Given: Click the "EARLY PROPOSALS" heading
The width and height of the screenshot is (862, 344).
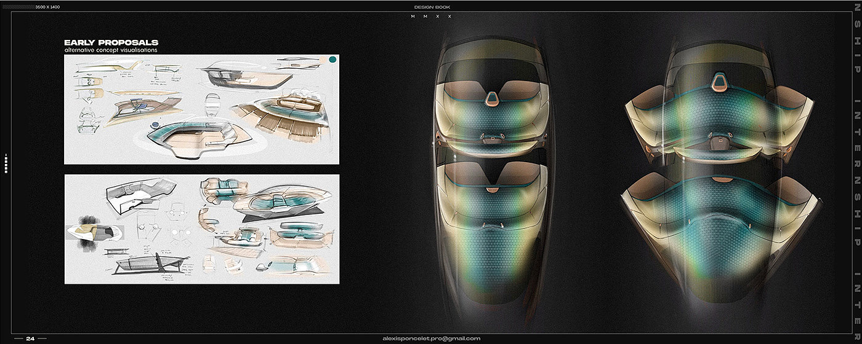Looking at the screenshot, I should point(111,42).
